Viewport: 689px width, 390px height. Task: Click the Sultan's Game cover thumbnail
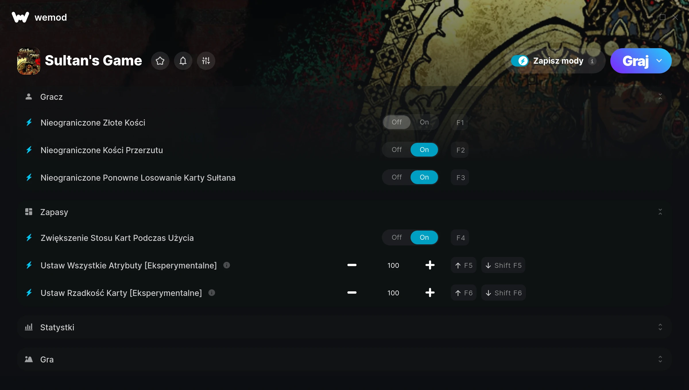coord(29,61)
